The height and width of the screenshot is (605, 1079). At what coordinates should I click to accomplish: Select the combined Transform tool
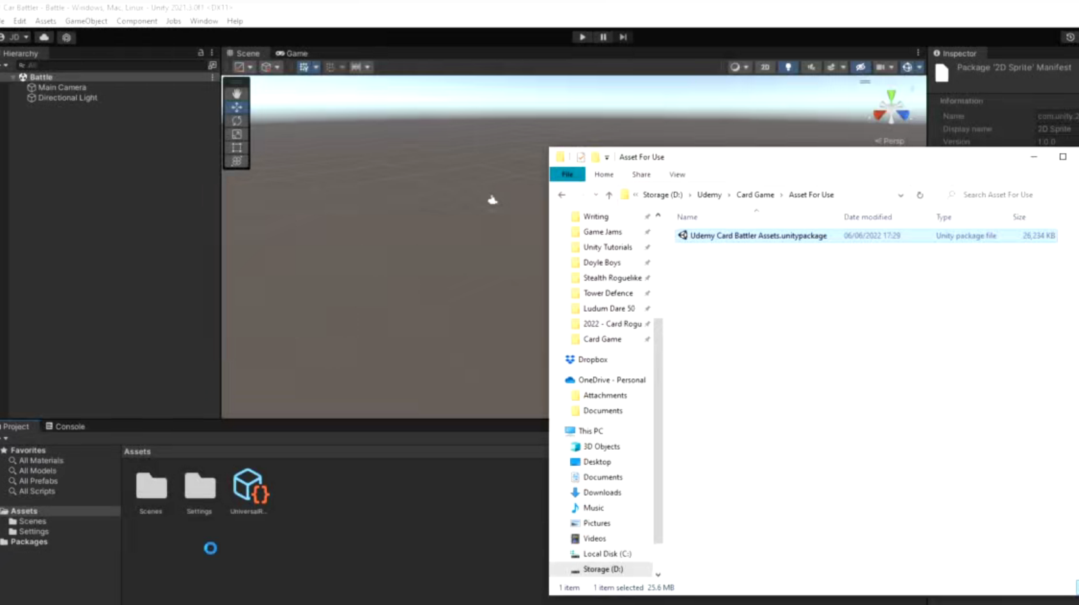237,161
